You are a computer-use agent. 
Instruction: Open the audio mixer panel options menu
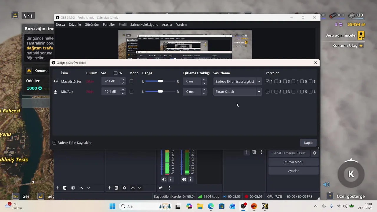click(x=169, y=188)
